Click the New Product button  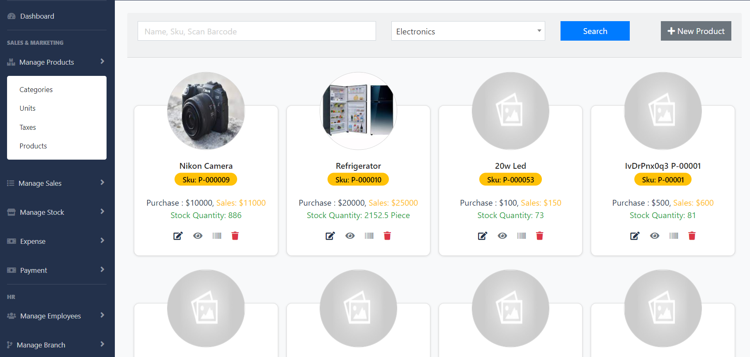click(x=696, y=31)
